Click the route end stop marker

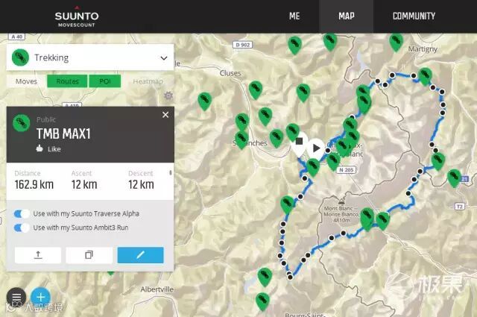pyautogui.click(x=300, y=141)
